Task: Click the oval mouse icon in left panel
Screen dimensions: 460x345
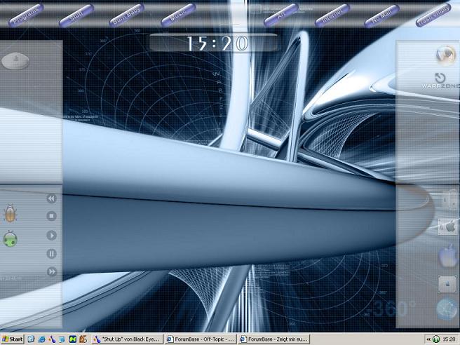Action: [x=15, y=61]
